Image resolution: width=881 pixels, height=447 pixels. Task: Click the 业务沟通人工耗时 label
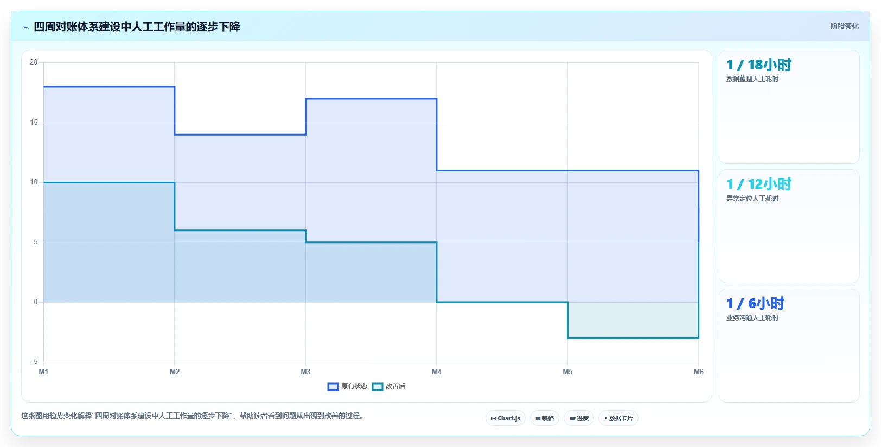(x=752, y=318)
